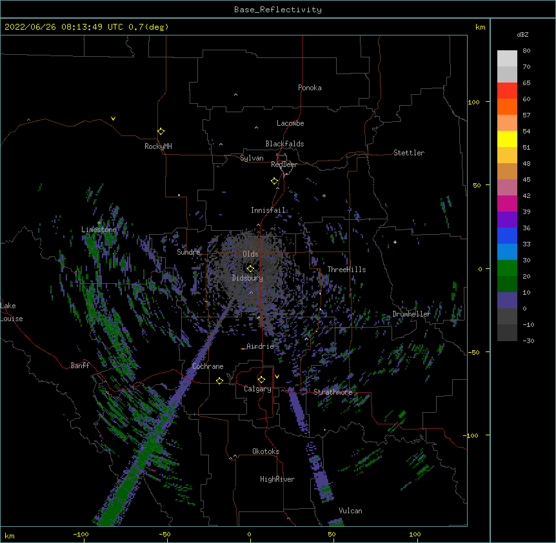Image resolution: width=556 pixels, height=543 pixels.
Task: Click the ThreeHills label
Action: (x=346, y=270)
